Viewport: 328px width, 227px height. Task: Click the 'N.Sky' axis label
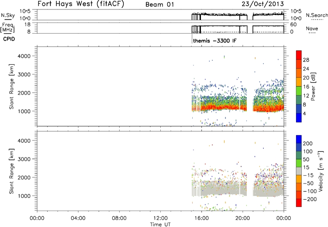point(8,16)
